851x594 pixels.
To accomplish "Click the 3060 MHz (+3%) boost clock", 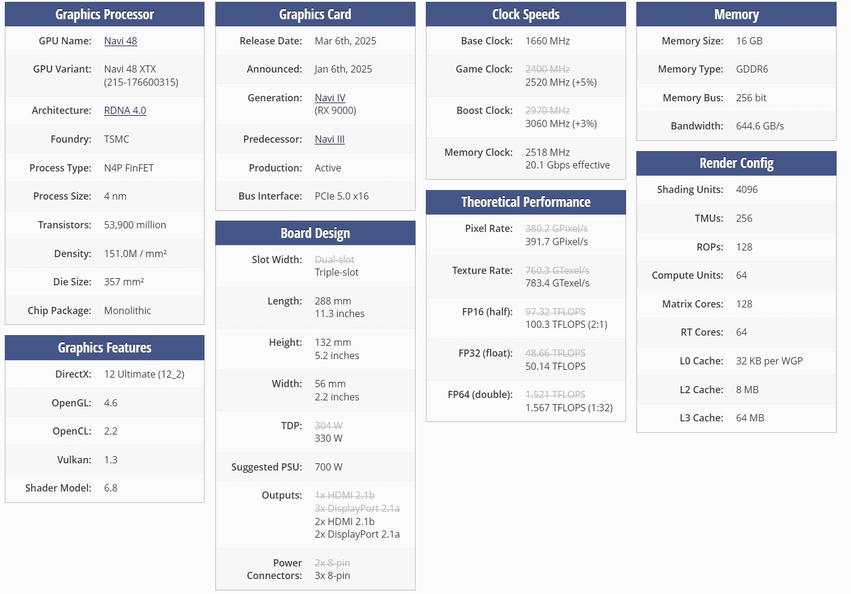I will point(561,123).
